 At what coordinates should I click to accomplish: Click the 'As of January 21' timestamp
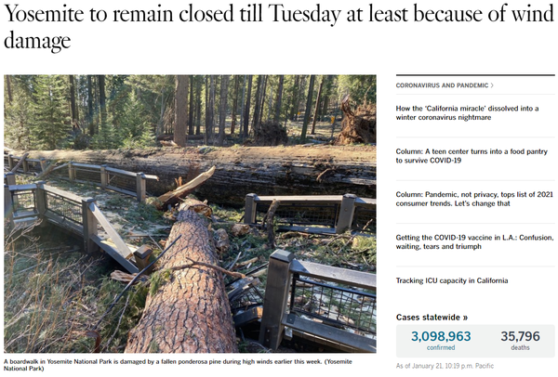tap(445, 366)
